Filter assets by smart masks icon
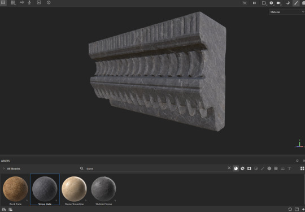Screen dimensions: 305x212 (x=249, y=168)
